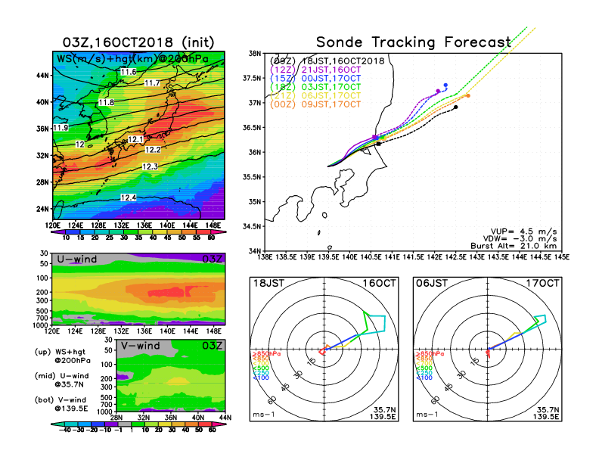This screenshot has width=599, height=463.
Task: Select the black '(09Z) 18JST,16OCT2018' legend entry
Action: [327, 61]
